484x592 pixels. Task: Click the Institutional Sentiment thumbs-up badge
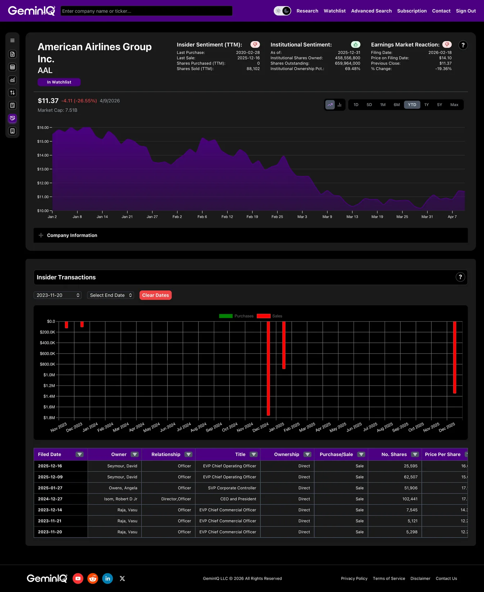(355, 44)
